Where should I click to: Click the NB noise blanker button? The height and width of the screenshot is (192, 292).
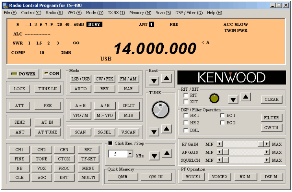click(x=19, y=168)
